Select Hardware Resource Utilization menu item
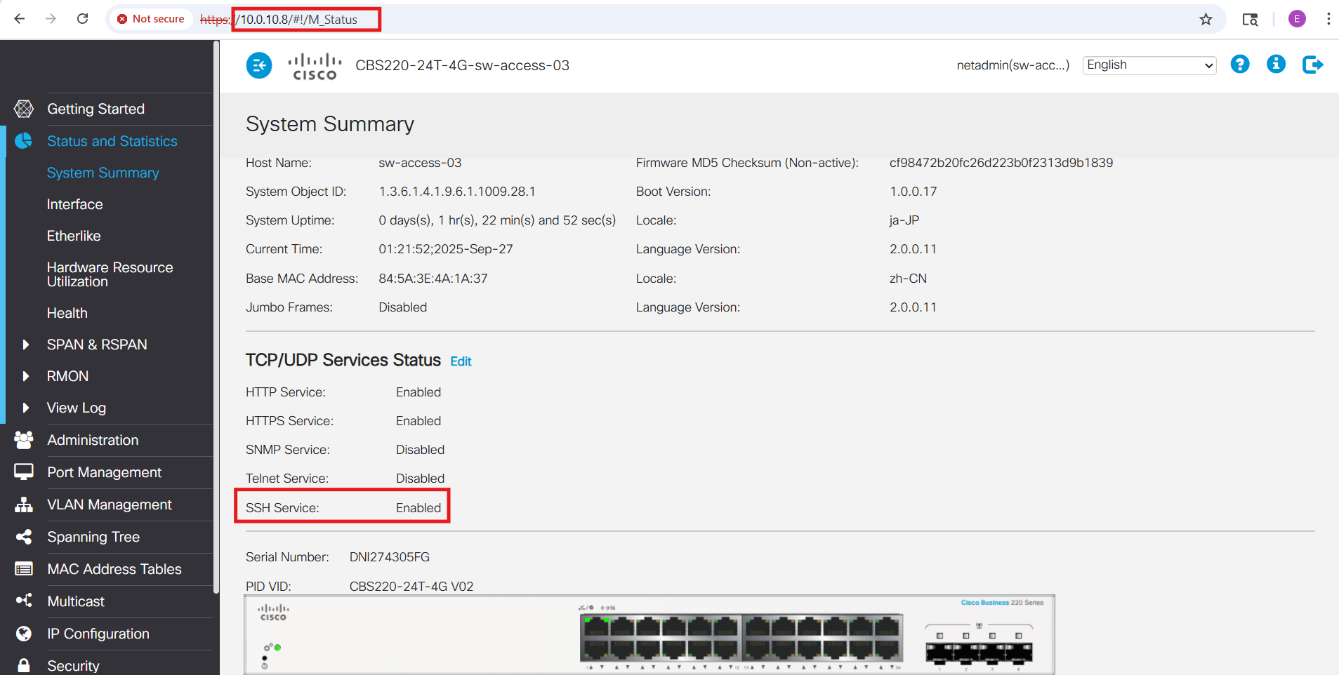Screen dimensions: 1339x675 coord(110,274)
